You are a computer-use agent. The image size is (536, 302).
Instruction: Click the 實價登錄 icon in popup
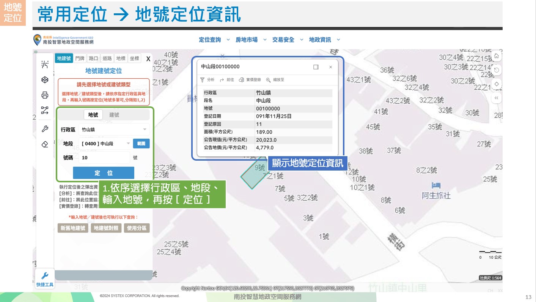241,80
